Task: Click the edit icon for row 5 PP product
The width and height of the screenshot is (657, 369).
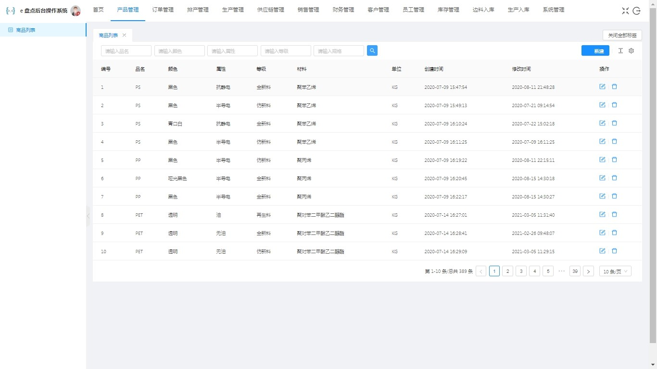Action: pyautogui.click(x=602, y=160)
